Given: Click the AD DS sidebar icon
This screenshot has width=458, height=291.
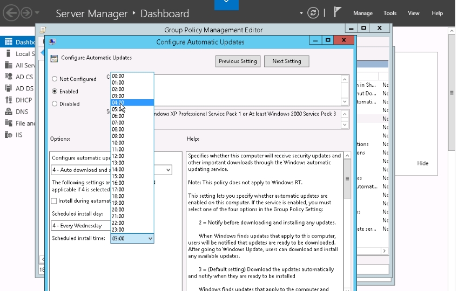Looking at the screenshot, I should pyautogui.click(x=8, y=88).
